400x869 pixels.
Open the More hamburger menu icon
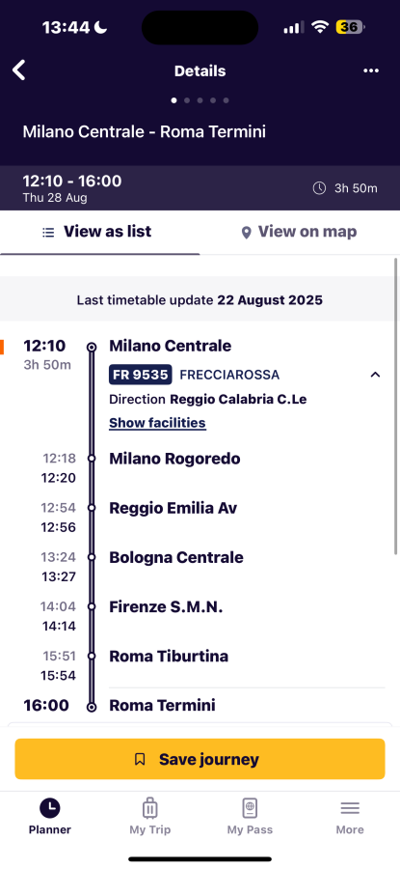coord(350,808)
